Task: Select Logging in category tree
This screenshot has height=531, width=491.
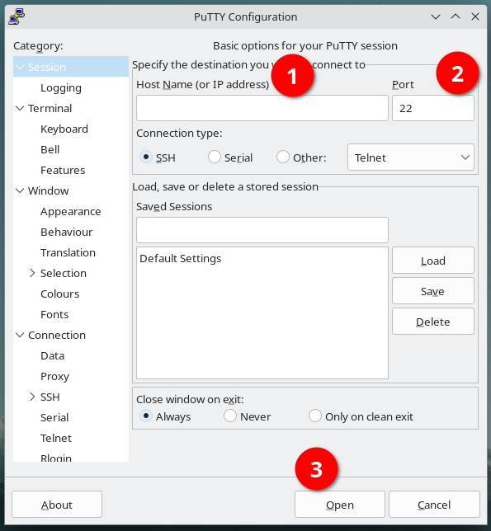Action: click(x=61, y=87)
